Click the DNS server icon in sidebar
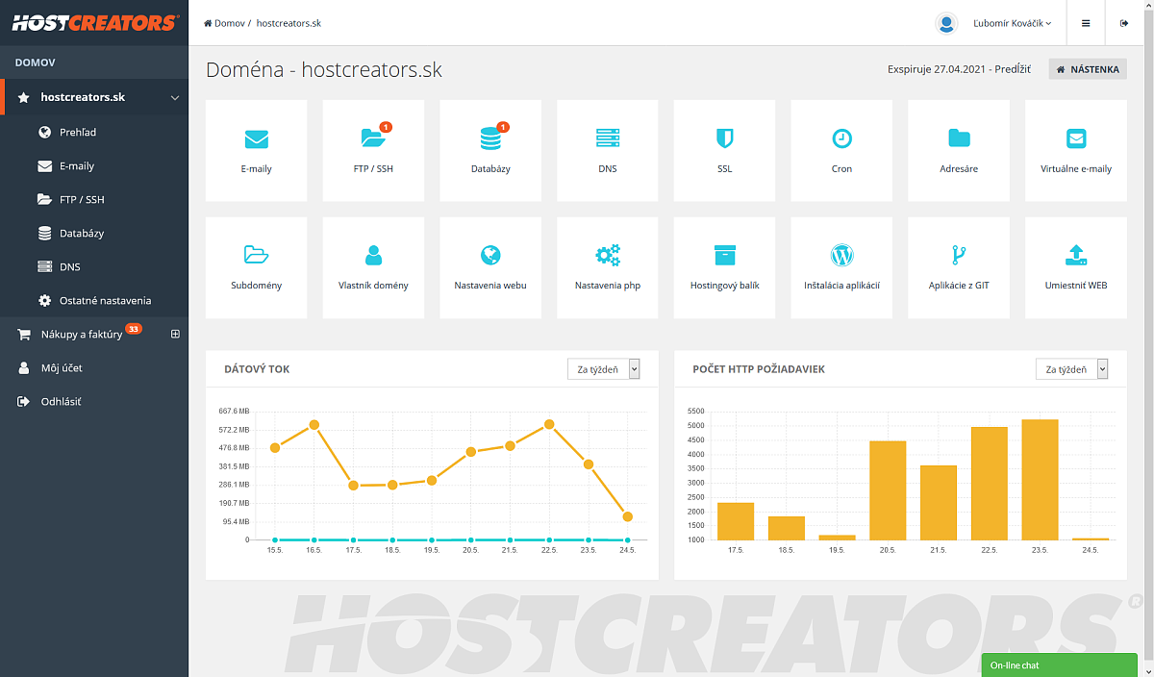1154x677 pixels. tap(44, 266)
